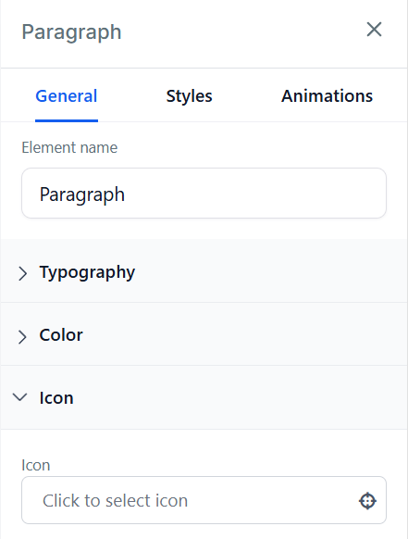Click the 'Icon' field label above picker
The width and height of the screenshot is (408, 539).
[x=36, y=465]
